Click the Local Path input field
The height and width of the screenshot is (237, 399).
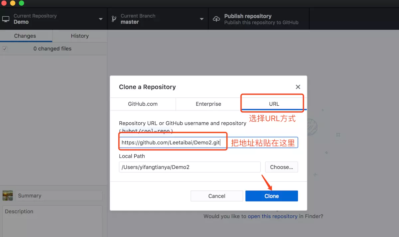pos(190,167)
